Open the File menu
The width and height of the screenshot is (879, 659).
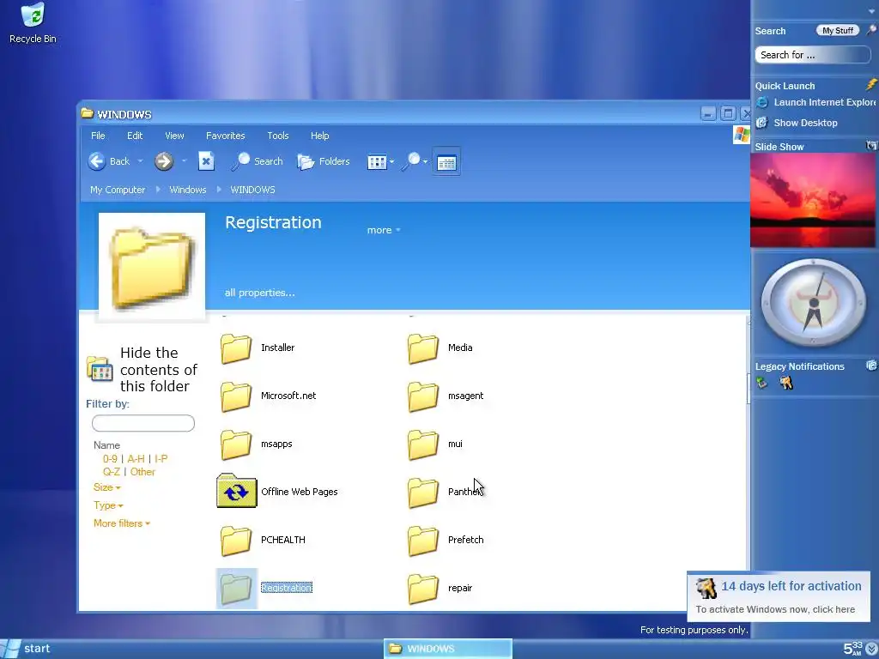[98, 136]
